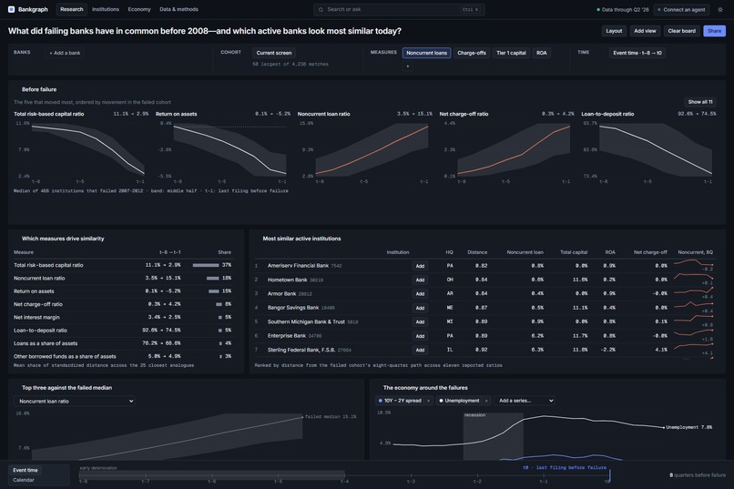Click Connect an agent button
Image resolution: width=734 pixels, height=489 pixels.
click(x=681, y=9)
